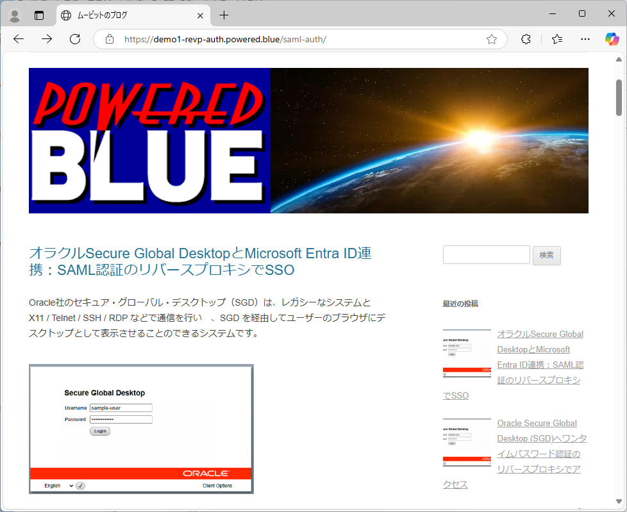Close the ムービットのブログ tab
This screenshot has height=512, width=627.
(200, 15)
